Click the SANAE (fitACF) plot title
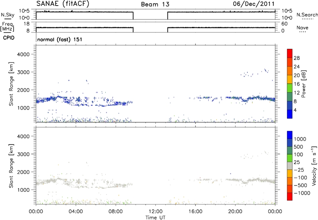 pos(63,4)
